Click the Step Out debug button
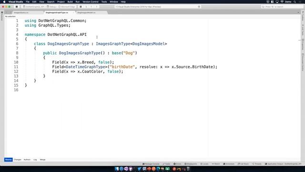 pos(96,7)
